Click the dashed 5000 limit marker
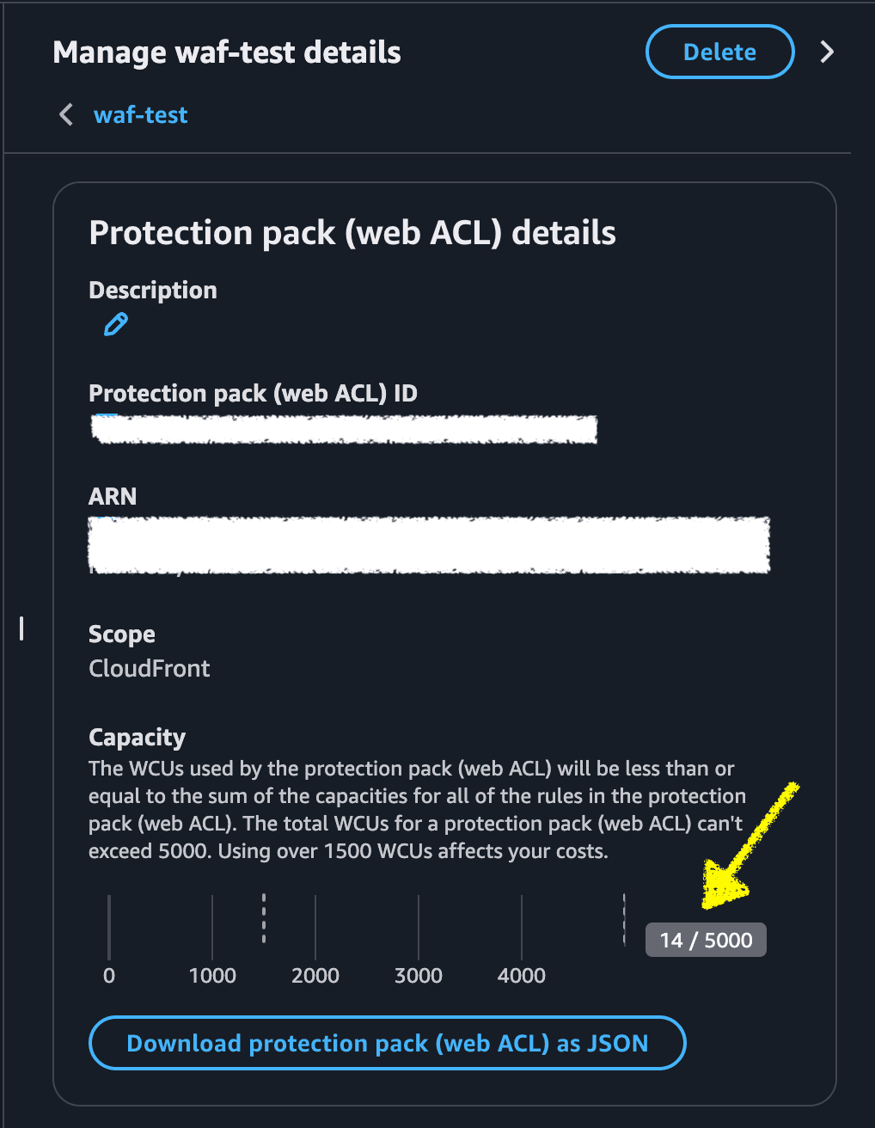 pos(625,919)
